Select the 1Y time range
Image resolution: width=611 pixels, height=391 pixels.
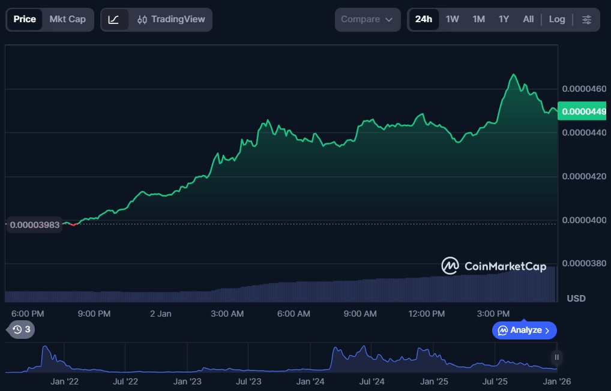(x=504, y=19)
